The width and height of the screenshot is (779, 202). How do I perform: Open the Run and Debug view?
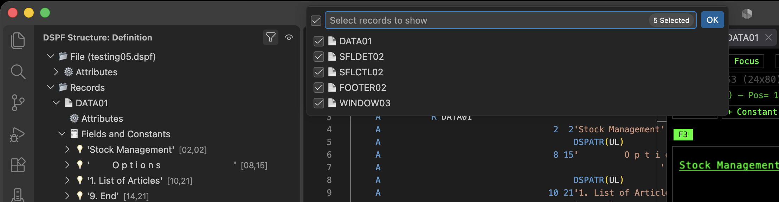[x=18, y=134]
